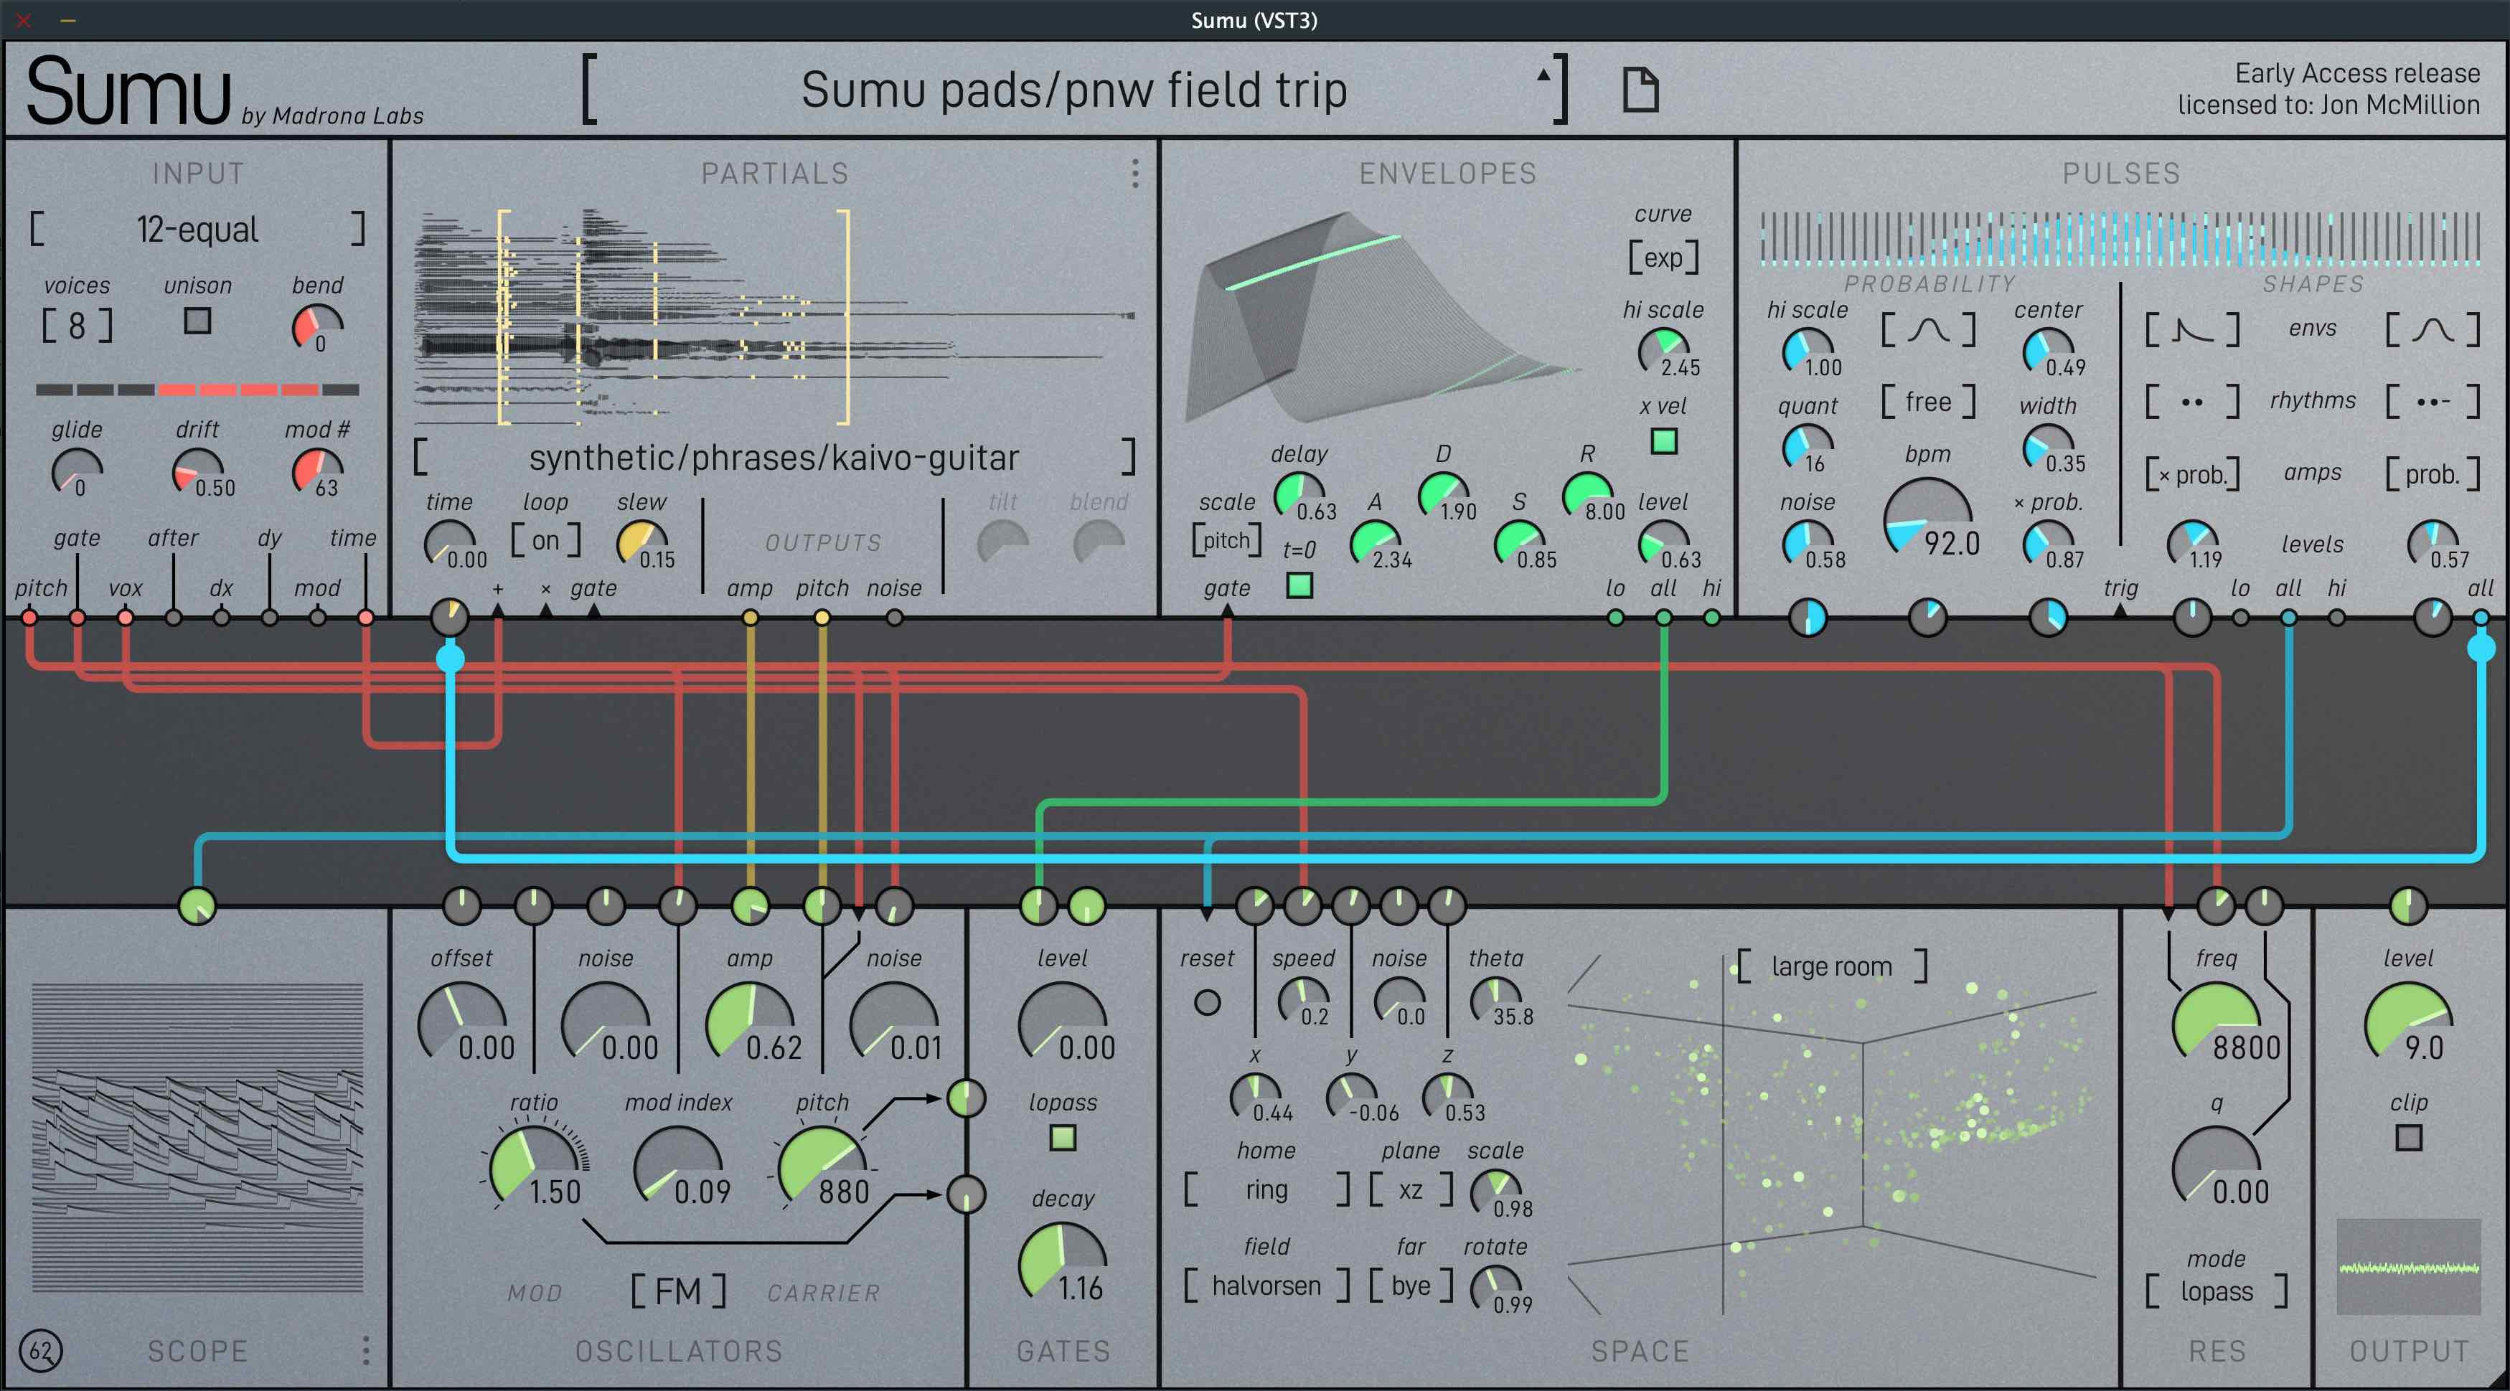2510x1391 pixels.
Task: Open the far [bye] selector
Action: 1410,1286
